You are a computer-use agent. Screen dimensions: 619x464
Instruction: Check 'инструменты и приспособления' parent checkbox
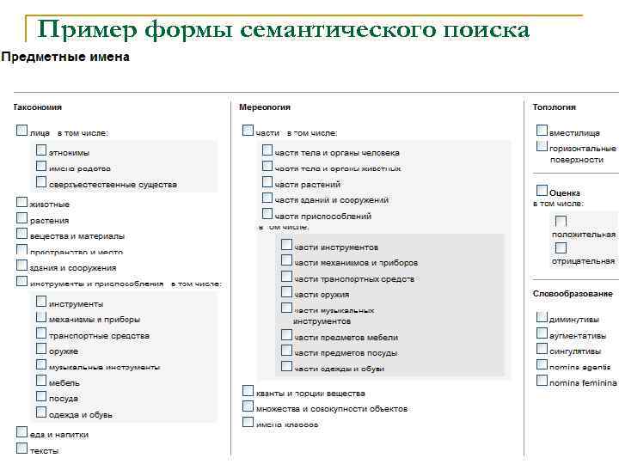click(21, 281)
